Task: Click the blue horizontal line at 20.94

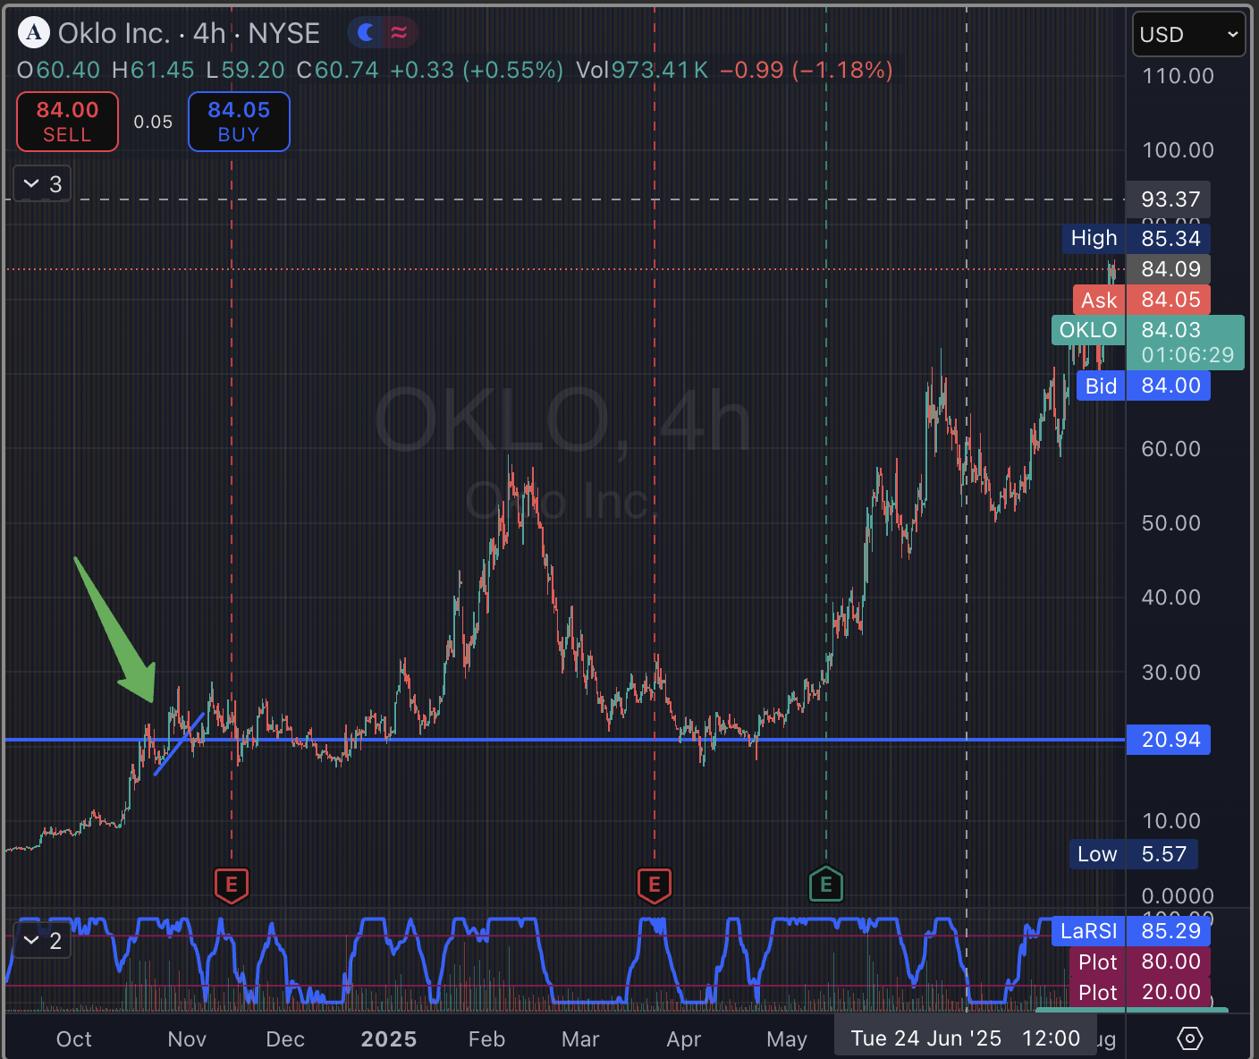Action: pos(563,740)
